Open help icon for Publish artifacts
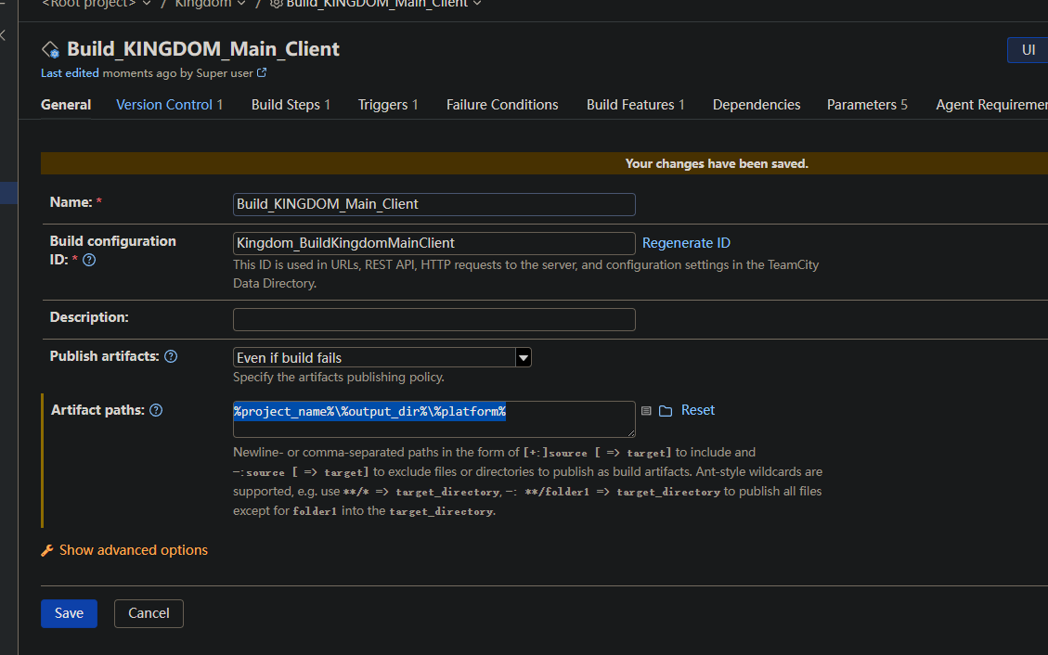 [171, 356]
